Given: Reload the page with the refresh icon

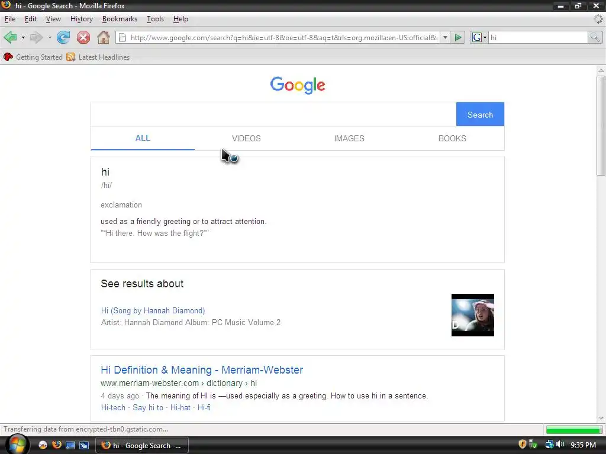Looking at the screenshot, I should (x=63, y=37).
